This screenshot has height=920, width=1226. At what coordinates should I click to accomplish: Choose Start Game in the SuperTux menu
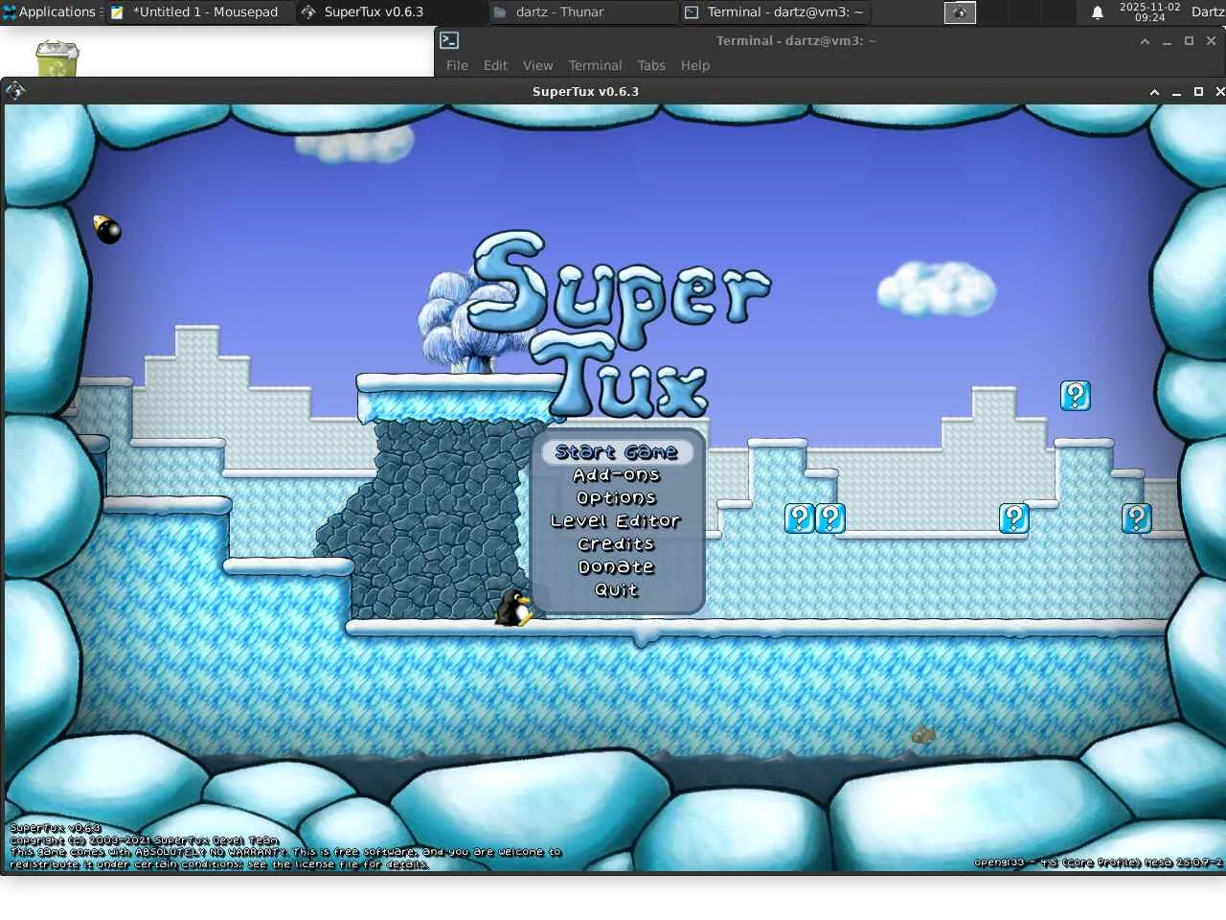pyautogui.click(x=617, y=452)
